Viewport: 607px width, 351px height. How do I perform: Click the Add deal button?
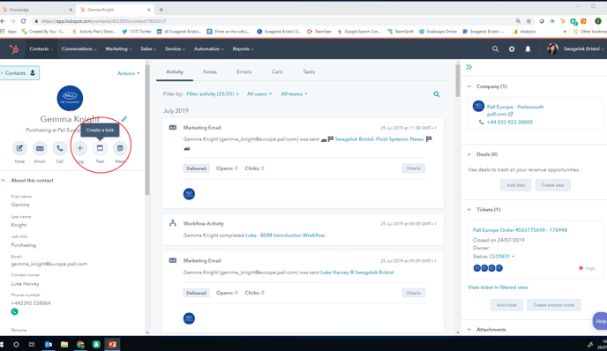tap(515, 185)
